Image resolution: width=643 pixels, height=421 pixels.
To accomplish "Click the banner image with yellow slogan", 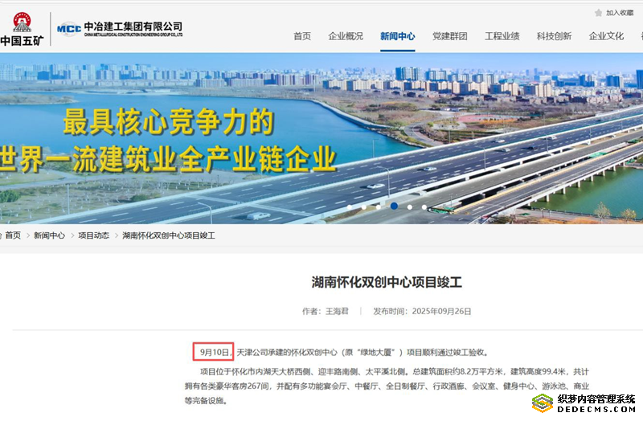I will [x=321, y=138].
